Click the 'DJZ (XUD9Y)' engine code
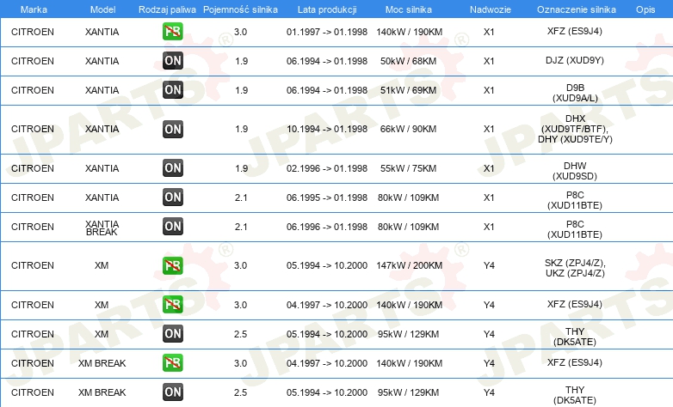 [x=575, y=60]
